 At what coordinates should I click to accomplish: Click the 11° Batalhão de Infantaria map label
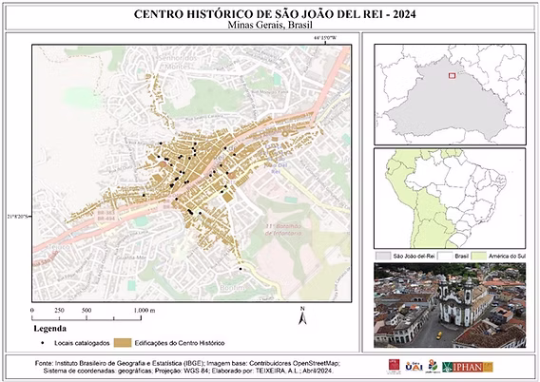click(283, 230)
